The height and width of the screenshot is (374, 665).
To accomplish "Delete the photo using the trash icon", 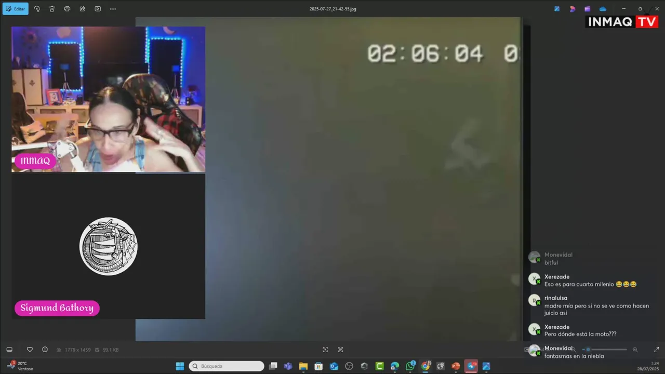I will pos(52,9).
